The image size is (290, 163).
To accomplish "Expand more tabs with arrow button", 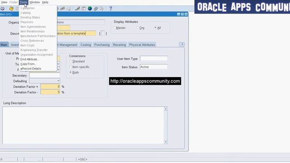I will click(182, 44).
